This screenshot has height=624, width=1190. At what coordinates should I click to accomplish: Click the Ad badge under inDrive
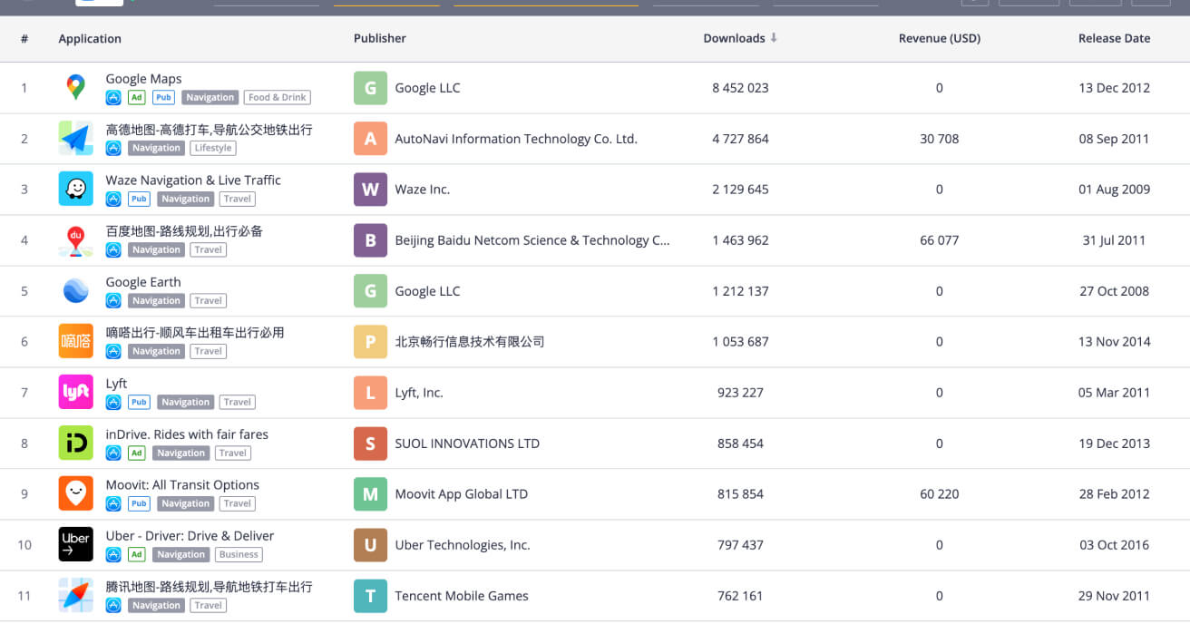point(137,453)
